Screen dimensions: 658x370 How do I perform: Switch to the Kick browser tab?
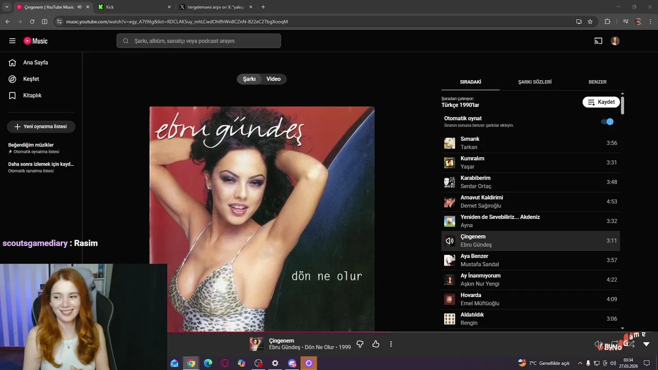134,7
